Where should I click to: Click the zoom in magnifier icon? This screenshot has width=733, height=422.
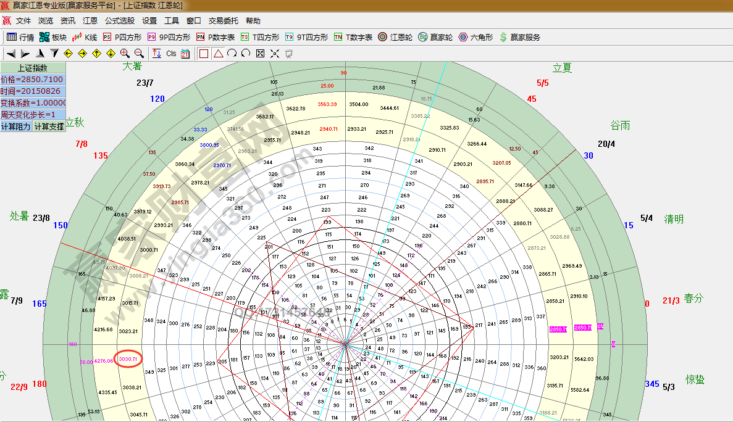tap(125, 54)
